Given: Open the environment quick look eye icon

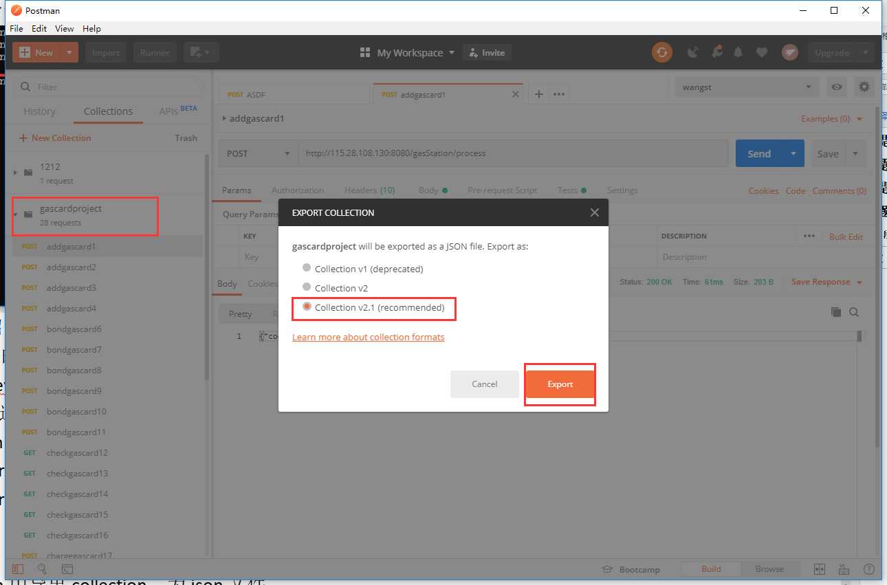Looking at the screenshot, I should [837, 87].
